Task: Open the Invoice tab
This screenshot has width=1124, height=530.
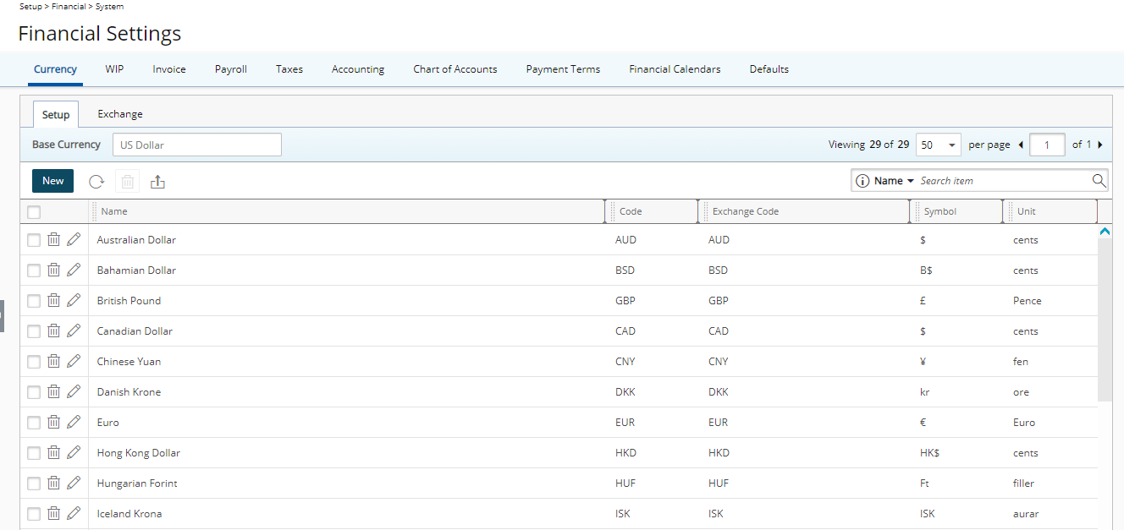Action: click(169, 69)
